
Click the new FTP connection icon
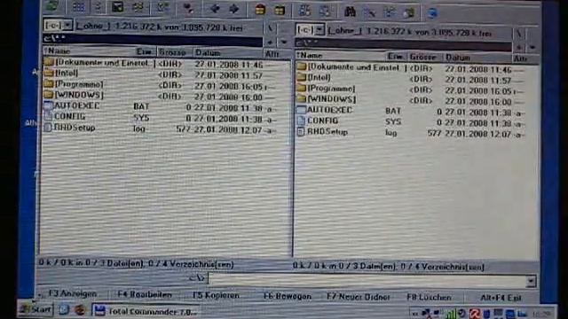pyautogui.click(x=325, y=12)
